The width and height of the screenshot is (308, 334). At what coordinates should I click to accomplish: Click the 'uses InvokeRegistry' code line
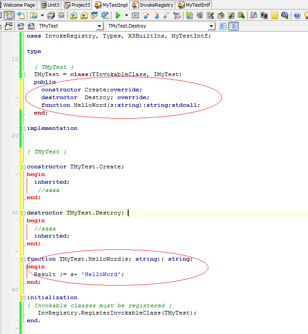click(119, 36)
